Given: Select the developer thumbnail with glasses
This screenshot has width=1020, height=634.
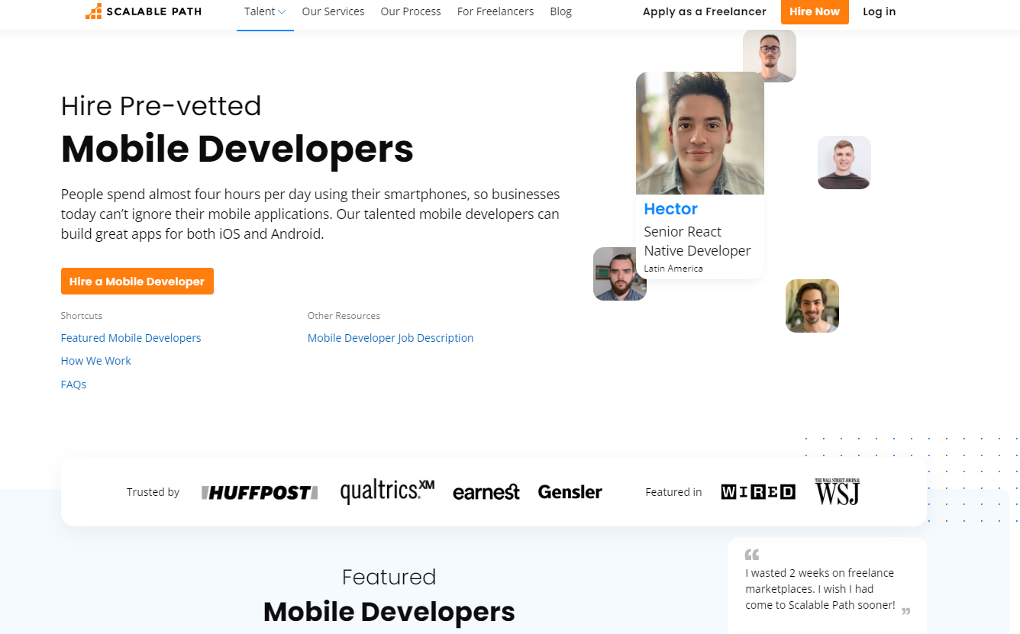Looking at the screenshot, I should [x=769, y=56].
